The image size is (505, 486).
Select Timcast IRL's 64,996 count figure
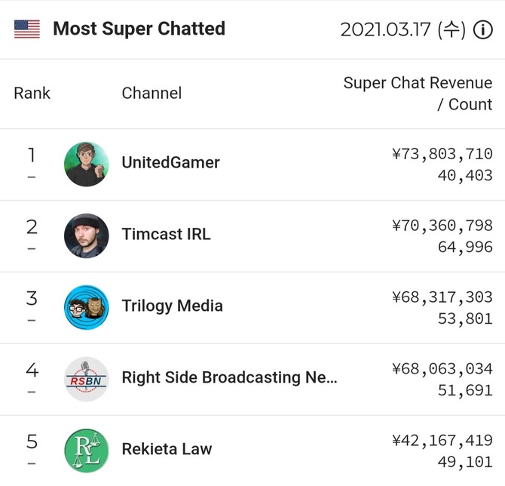tap(465, 247)
